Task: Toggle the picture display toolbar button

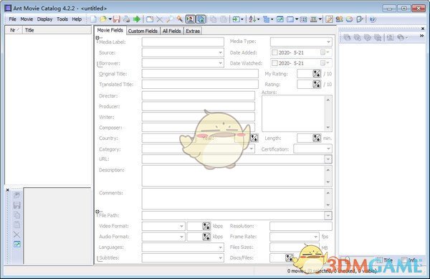Action: point(190,19)
